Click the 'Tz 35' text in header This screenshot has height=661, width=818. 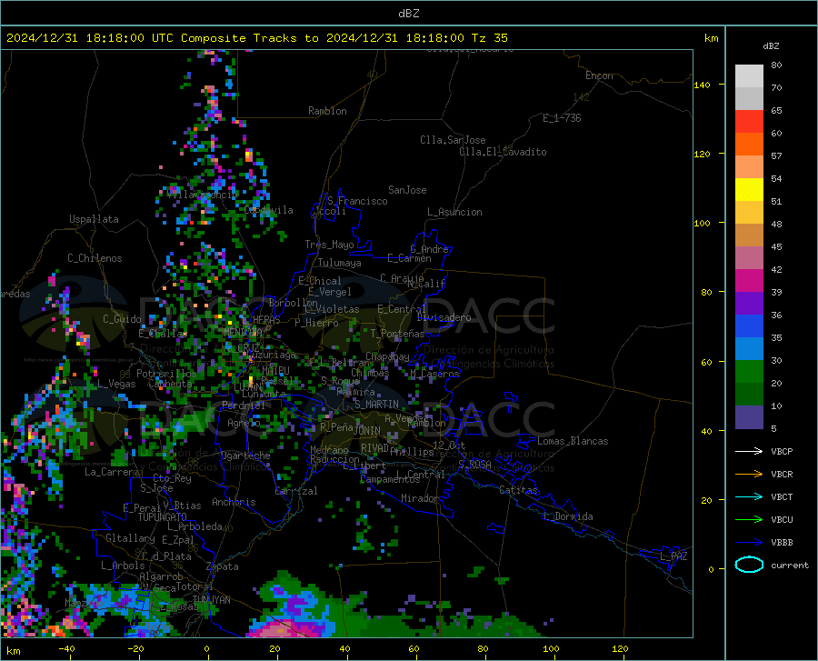489,38
